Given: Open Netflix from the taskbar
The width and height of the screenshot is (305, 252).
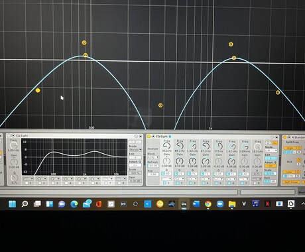Looking at the screenshot, I should click(x=267, y=204).
